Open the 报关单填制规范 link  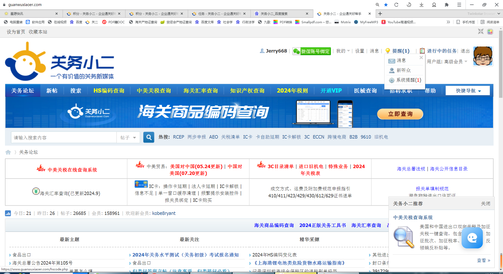coord(432,189)
